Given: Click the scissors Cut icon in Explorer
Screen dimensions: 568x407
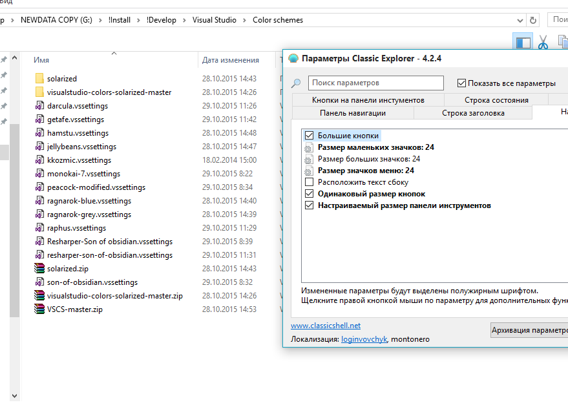Looking at the screenshot, I should [543, 42].
